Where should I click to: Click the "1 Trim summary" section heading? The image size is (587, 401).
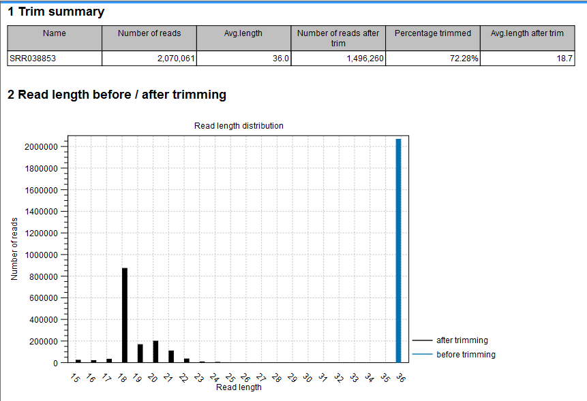[56, 12]
